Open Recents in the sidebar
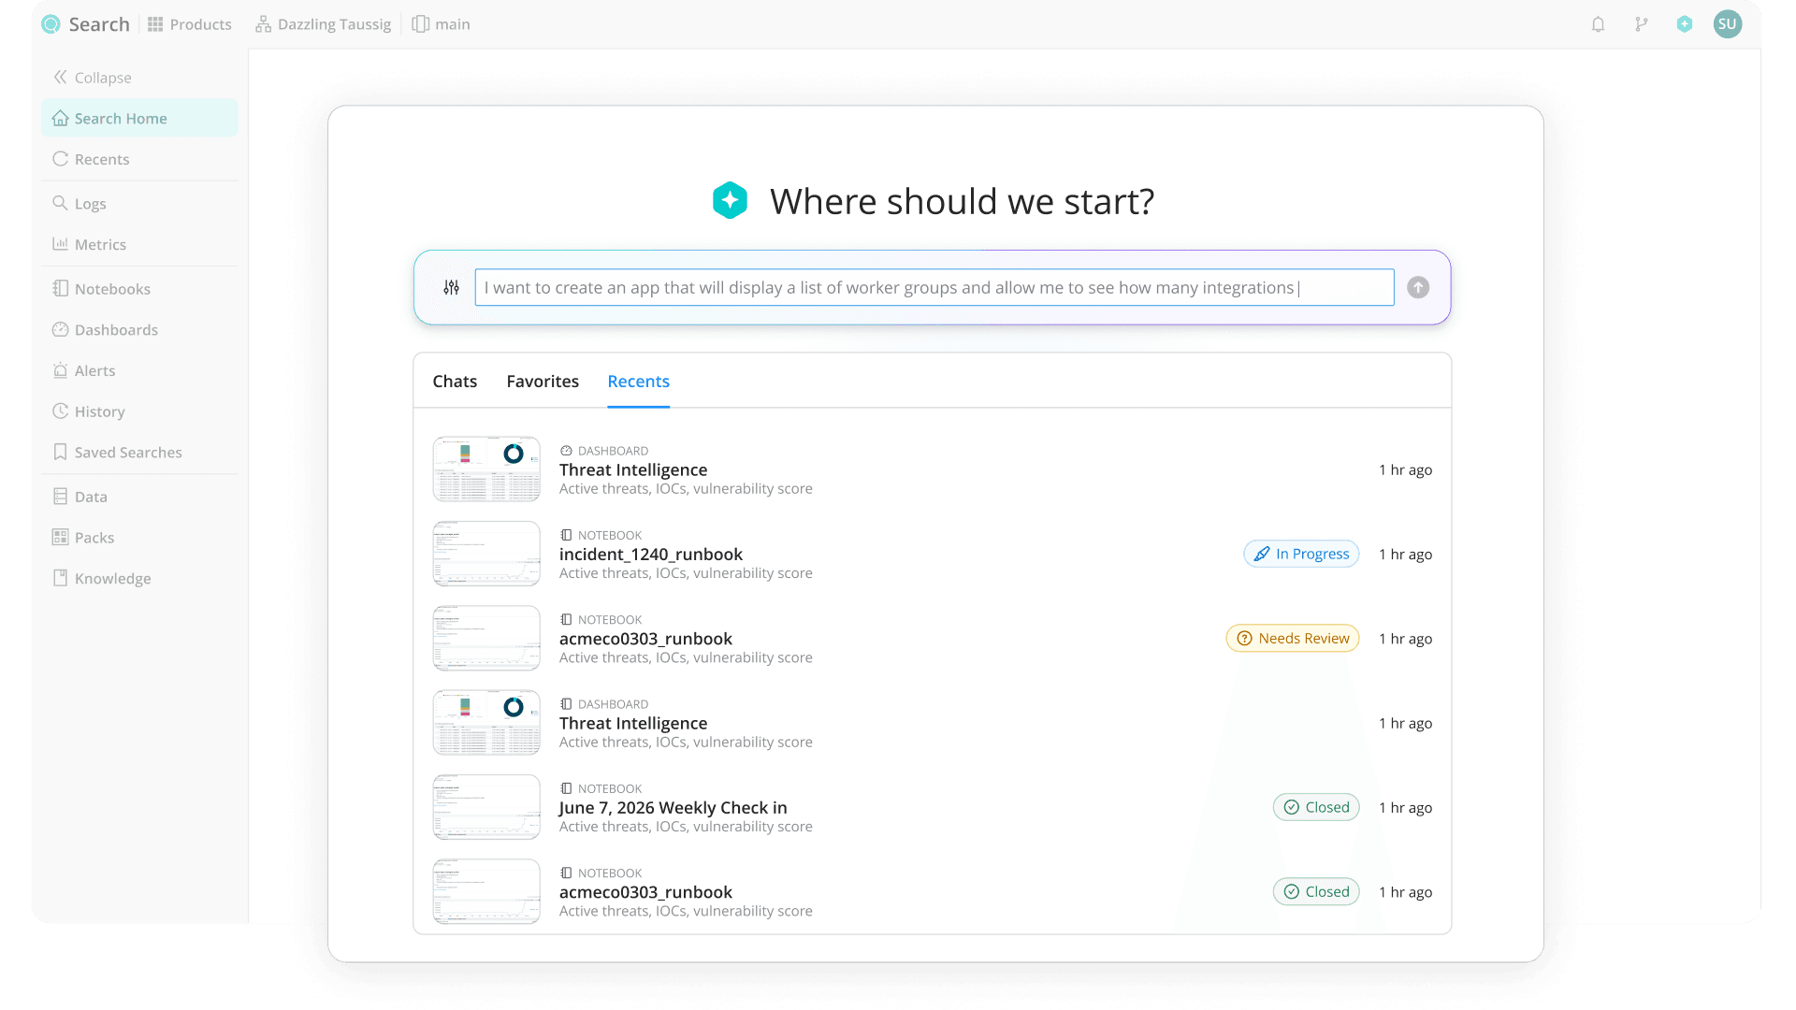The width and height of the screenshot is (1796, 1010). (x=139, y=159)
